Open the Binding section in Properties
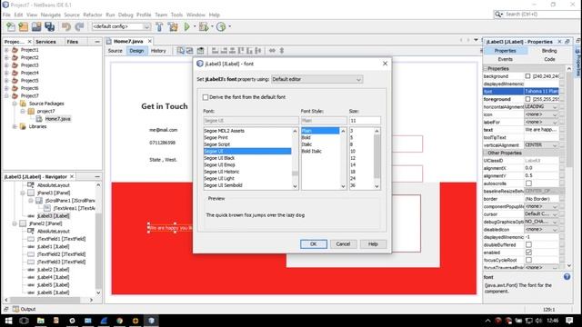Screen dimensions: 582x327 point(549,51)
